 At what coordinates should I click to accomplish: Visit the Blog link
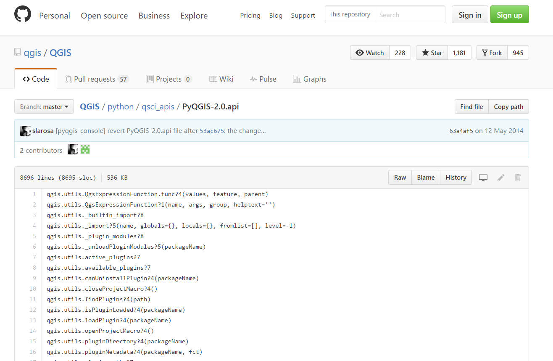pos(276,16)
